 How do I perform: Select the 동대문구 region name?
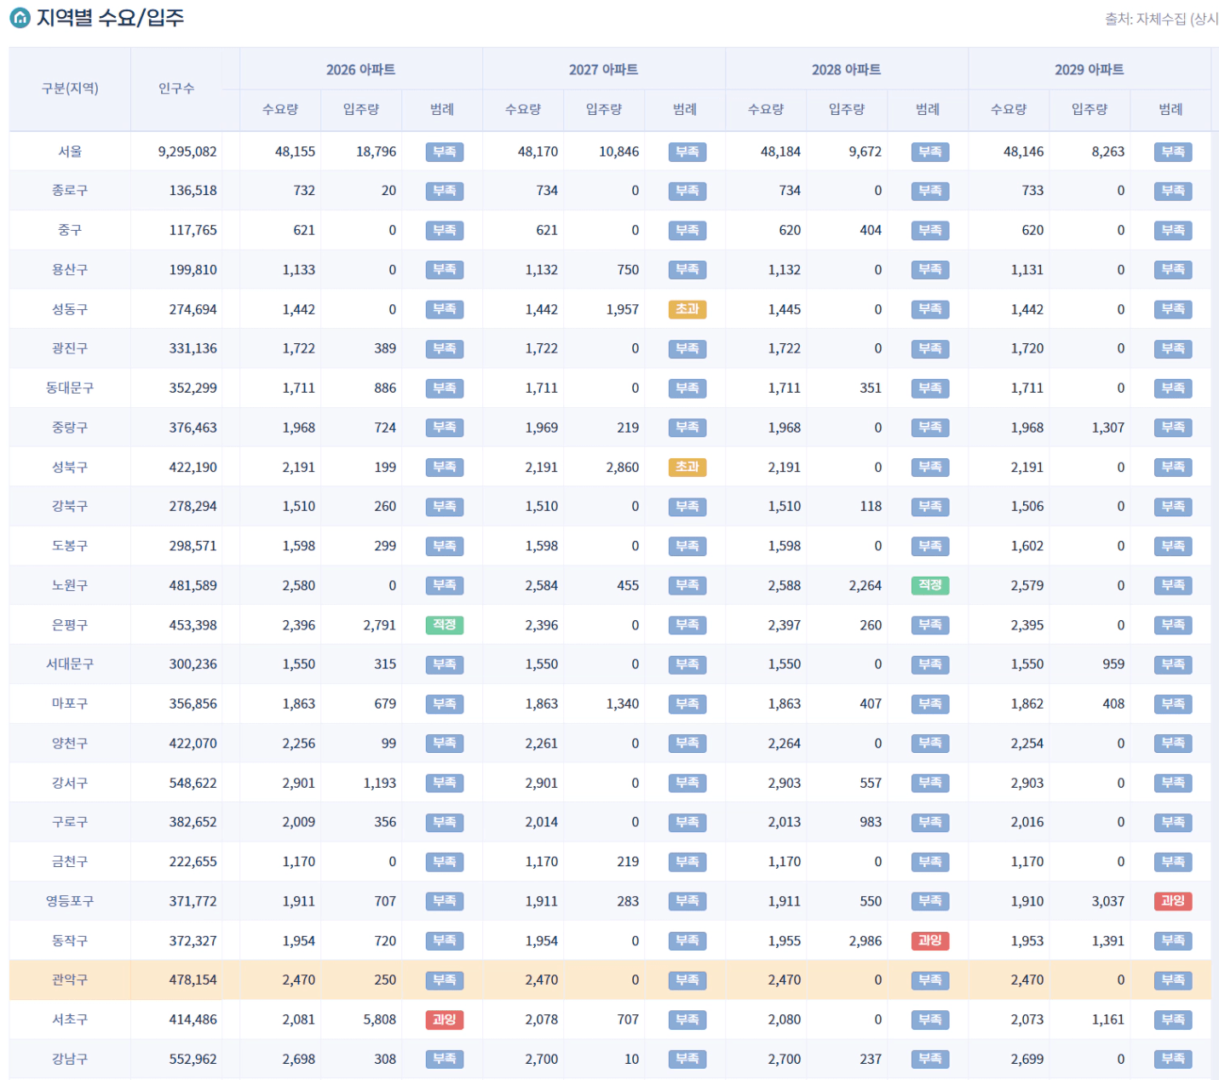[70, 388]
